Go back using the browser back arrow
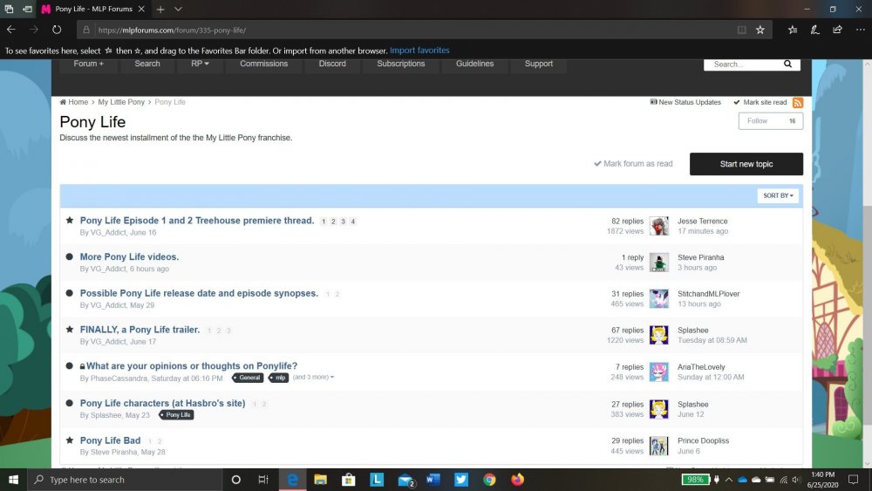This screenshot has height=491, width=872. [x=11, y=30]
